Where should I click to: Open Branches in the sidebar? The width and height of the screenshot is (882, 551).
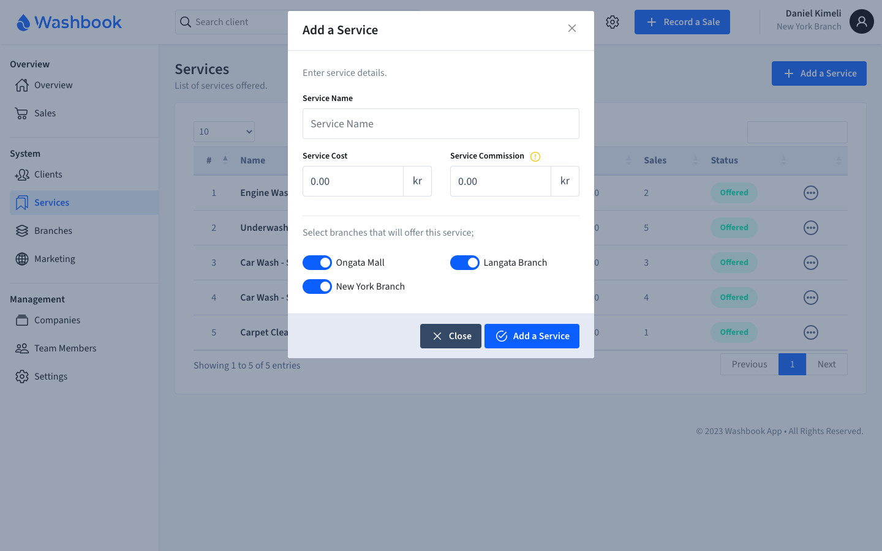[53, 231]
